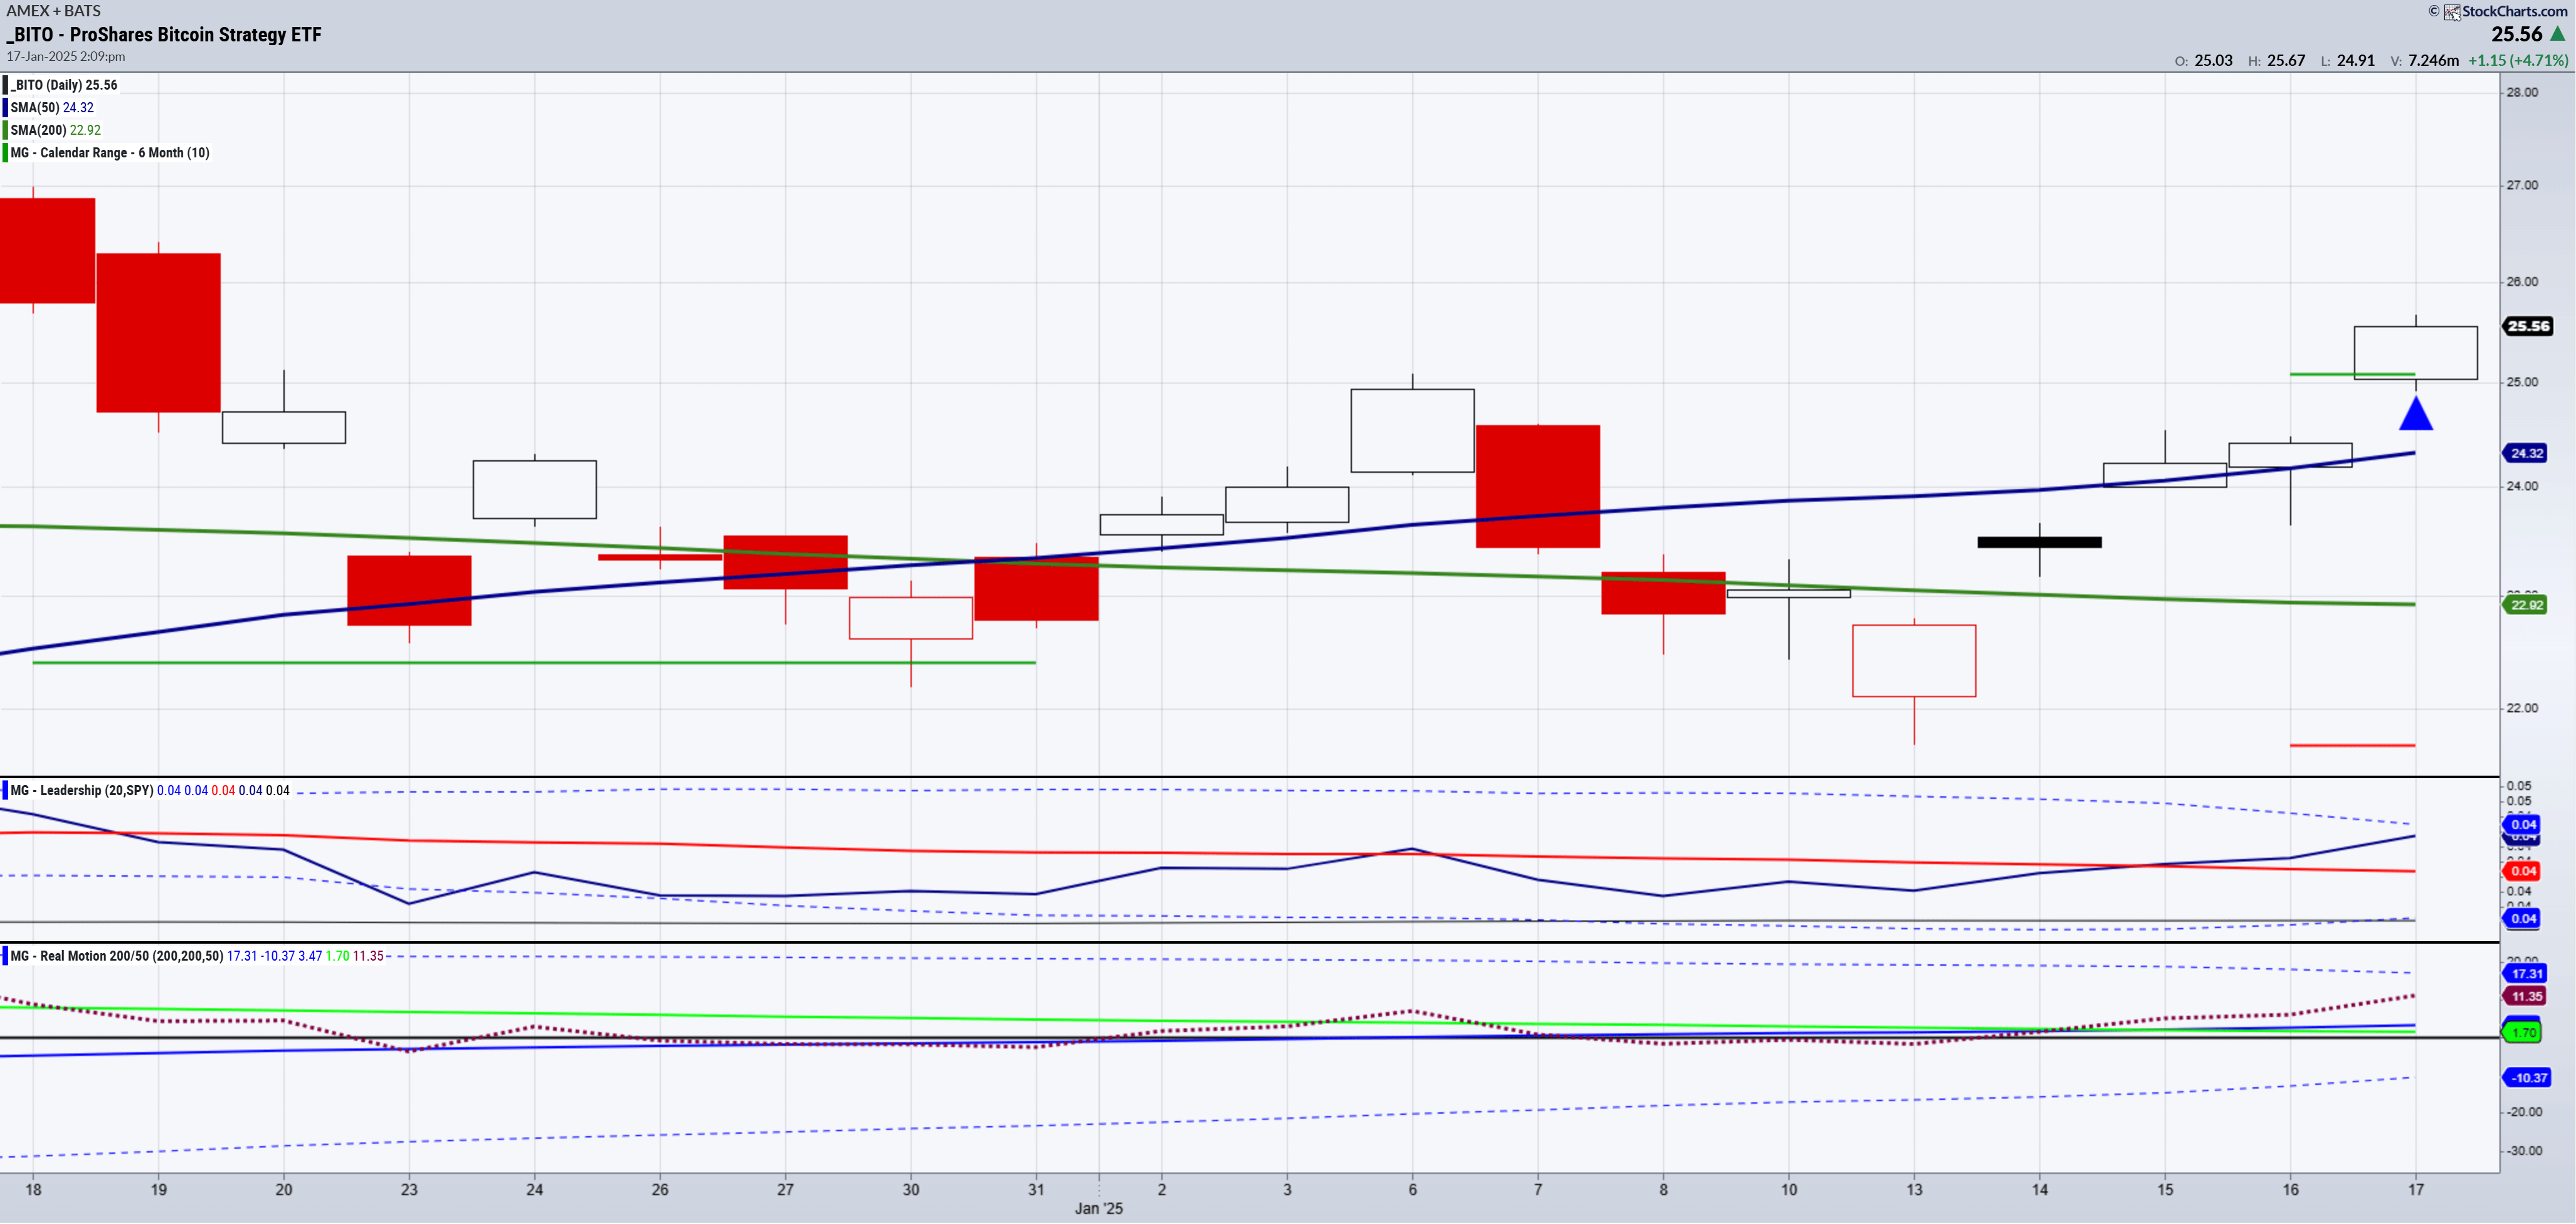Click the Jan '25 label on date axis
The image size is (2576, 1224).
[x=1098, y=1208]
